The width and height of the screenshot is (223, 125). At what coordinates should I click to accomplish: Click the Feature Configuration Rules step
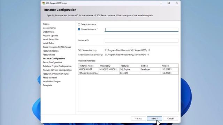tap(56, 74)
